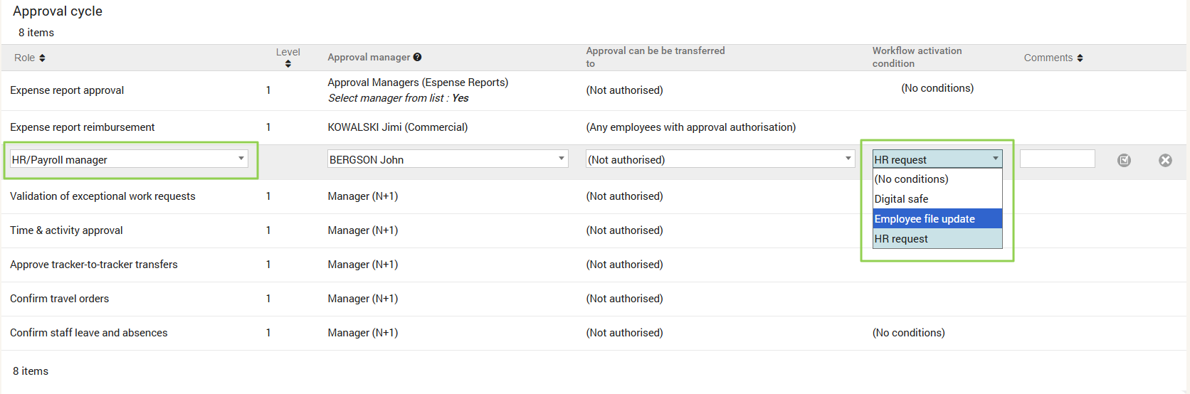Click the save row checkmark icon
This screenshot has width=1190, height=394.
click(x=1124, y=160)
